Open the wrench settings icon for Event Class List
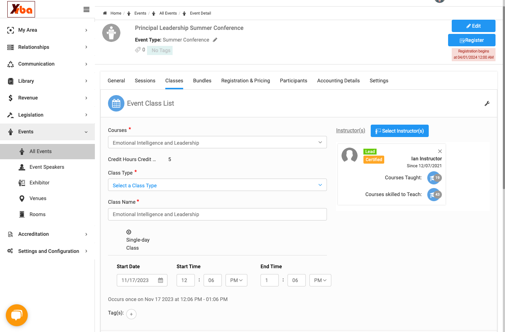 point(487,103)
